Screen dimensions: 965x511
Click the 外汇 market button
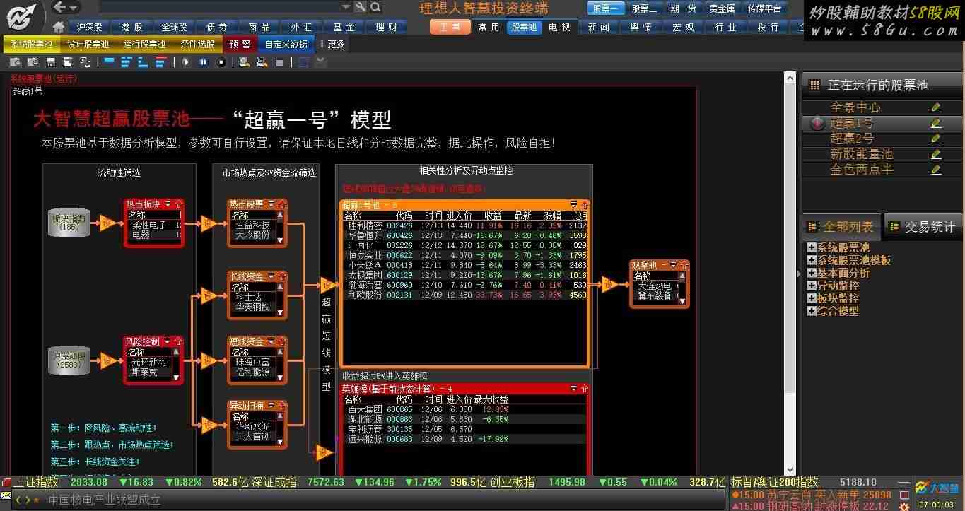click(x=301, y=27)
